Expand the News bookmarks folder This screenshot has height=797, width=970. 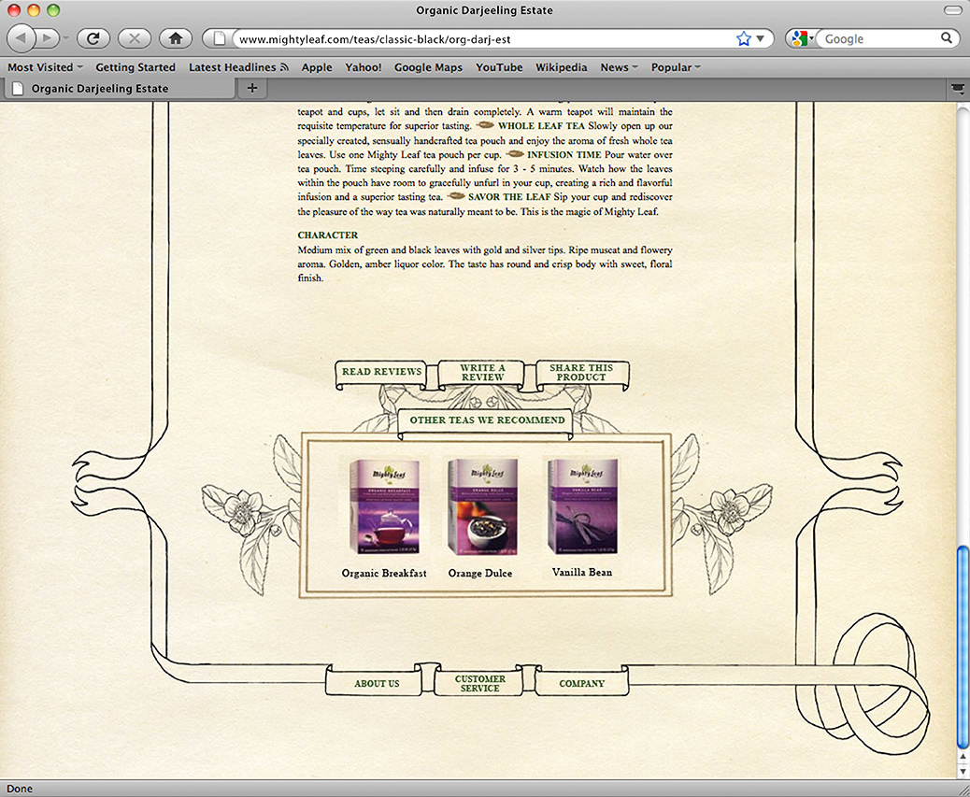[618, 67]
